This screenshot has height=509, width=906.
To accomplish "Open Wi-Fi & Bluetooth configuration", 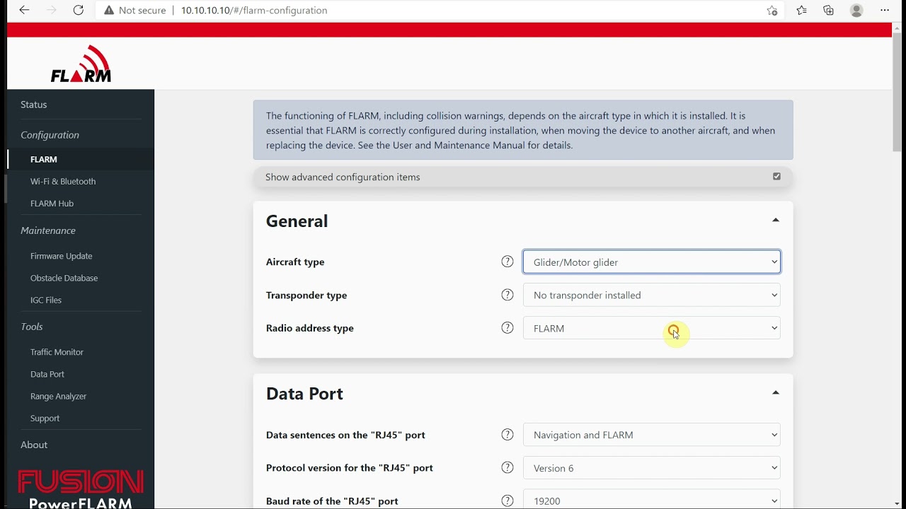I will click(63, 182).
